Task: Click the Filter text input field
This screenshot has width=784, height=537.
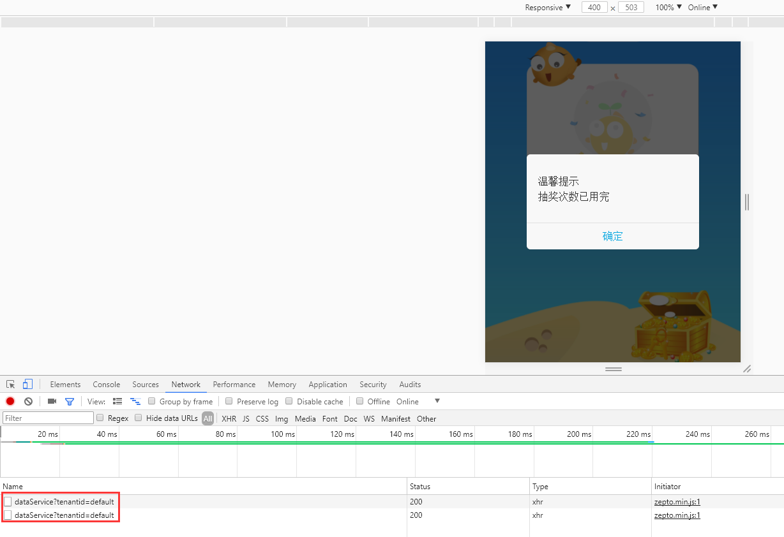Action: coord(49,418)
